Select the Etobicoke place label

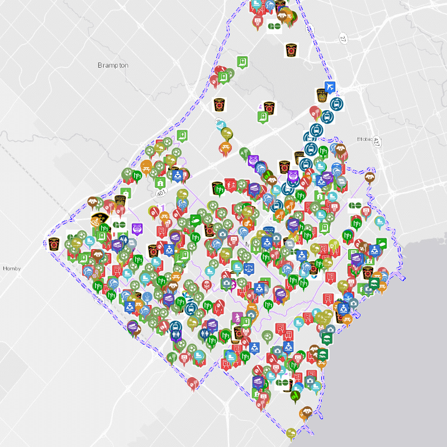tap(367, 139)
